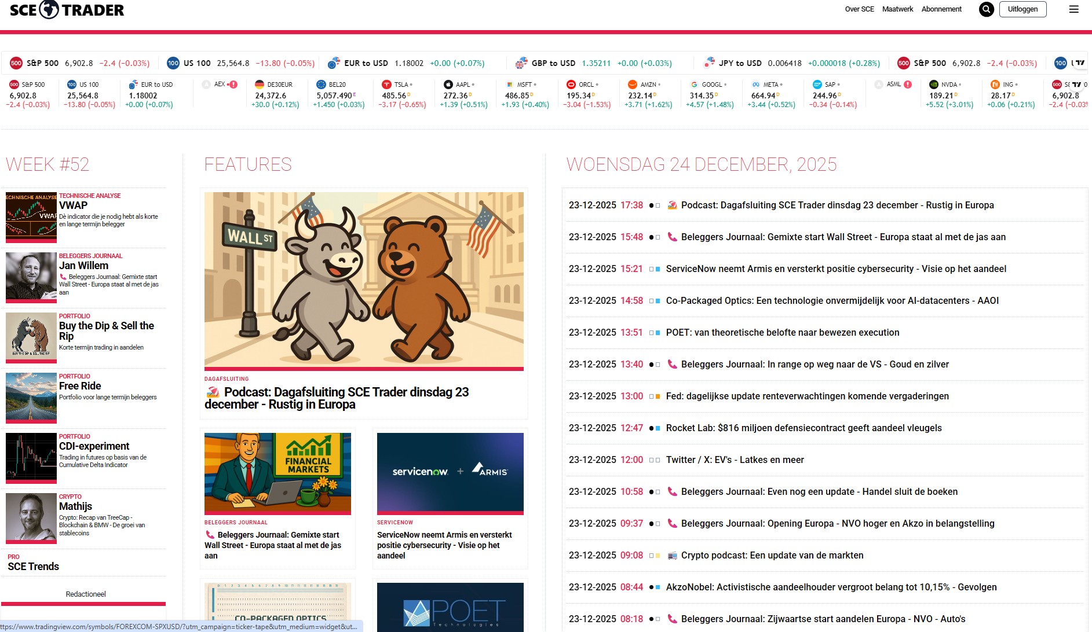Click the phone icon in the 09:37 row

[x=672, y=524]
